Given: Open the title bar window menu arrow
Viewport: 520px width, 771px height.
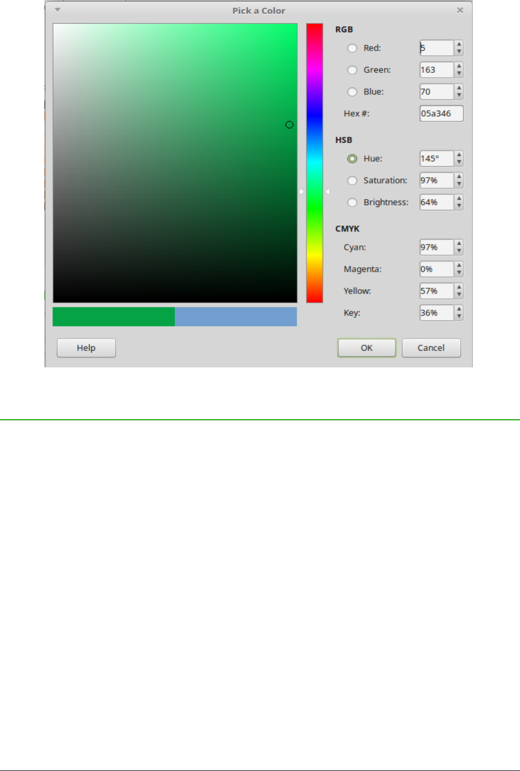Looking at the screenshot, I should click(x=58, y=10).
